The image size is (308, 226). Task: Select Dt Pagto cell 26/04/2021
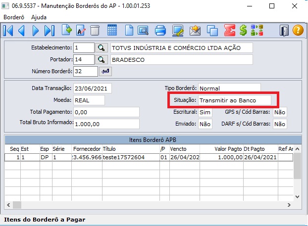(260, 157)
